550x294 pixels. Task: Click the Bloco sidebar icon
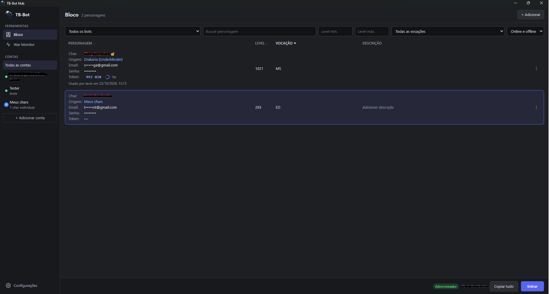point(8,35)
